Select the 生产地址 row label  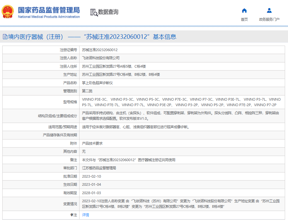tap(70, 74)
